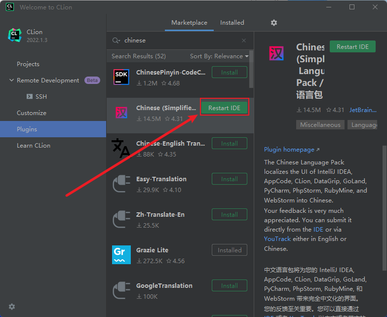Click the 4.68 rating star of ChinesePinyin
Image resolution: width=387 pixels, height=317 pixels.
click(x=164, y=83)
